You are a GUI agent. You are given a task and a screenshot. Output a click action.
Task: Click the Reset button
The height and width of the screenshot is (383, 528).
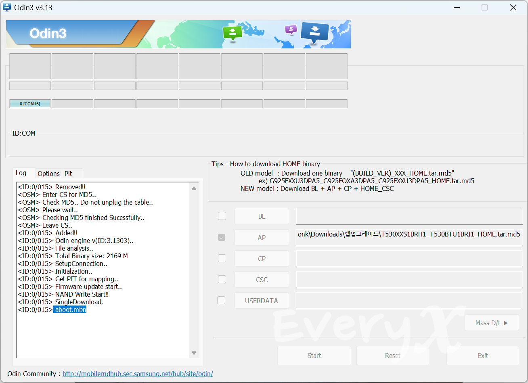(392, 356)
